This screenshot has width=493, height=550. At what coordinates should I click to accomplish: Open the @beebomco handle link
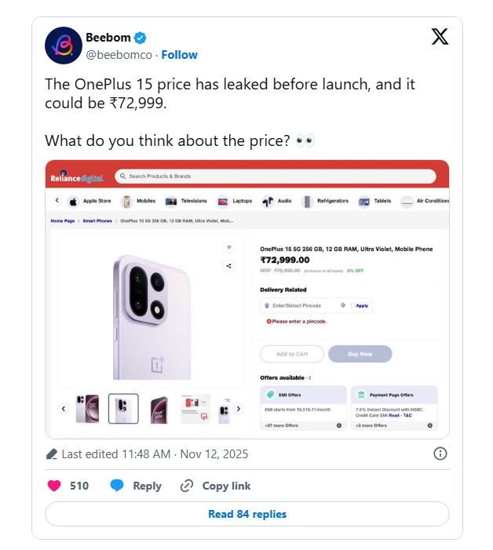coord(119,55)
